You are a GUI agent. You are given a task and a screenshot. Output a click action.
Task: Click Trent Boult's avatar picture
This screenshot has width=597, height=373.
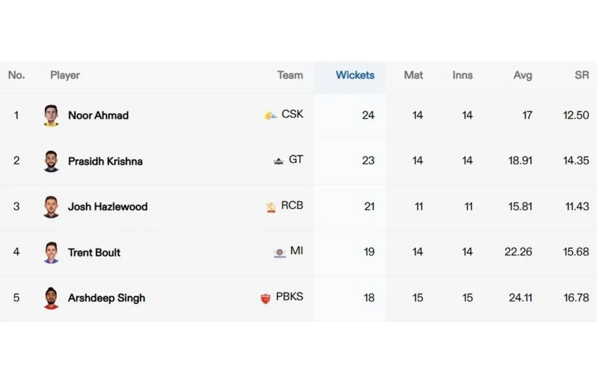tap(51, 252)
